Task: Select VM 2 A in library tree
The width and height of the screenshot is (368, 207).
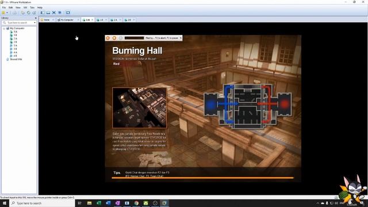Action: [x=13, y=39]
